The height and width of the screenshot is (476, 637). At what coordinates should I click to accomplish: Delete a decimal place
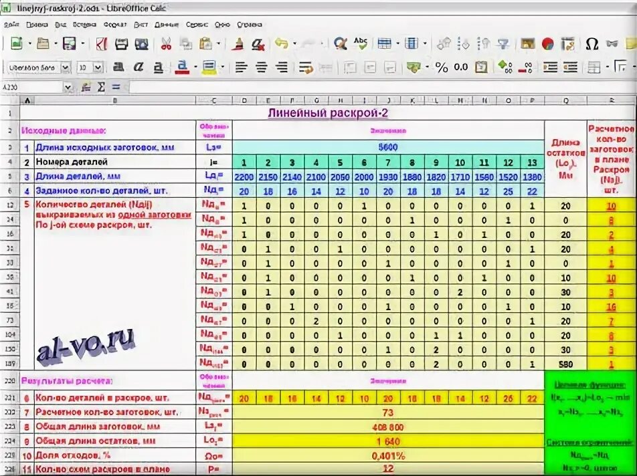tap(525, 68)
